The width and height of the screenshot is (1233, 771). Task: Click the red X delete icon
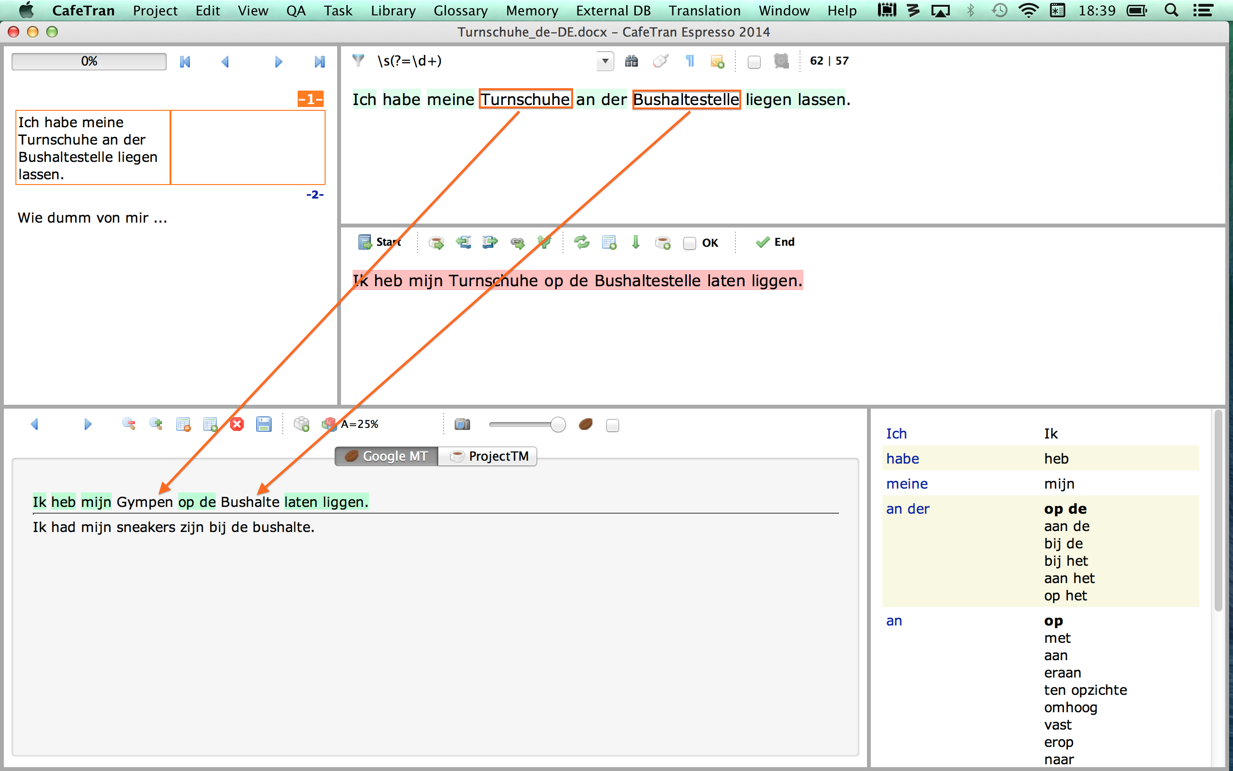(x=237, y=424)
